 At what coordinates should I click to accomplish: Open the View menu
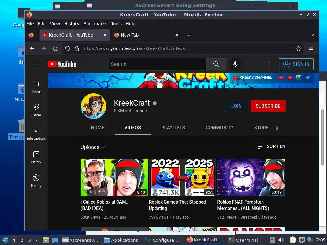(55, 24)
